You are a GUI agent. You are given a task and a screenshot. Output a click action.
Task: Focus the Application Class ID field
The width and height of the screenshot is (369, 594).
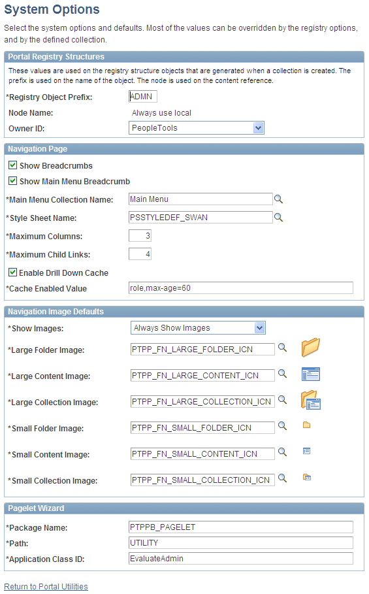pos(241,559)
